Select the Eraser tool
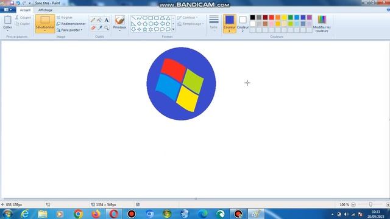 point(93,28)
